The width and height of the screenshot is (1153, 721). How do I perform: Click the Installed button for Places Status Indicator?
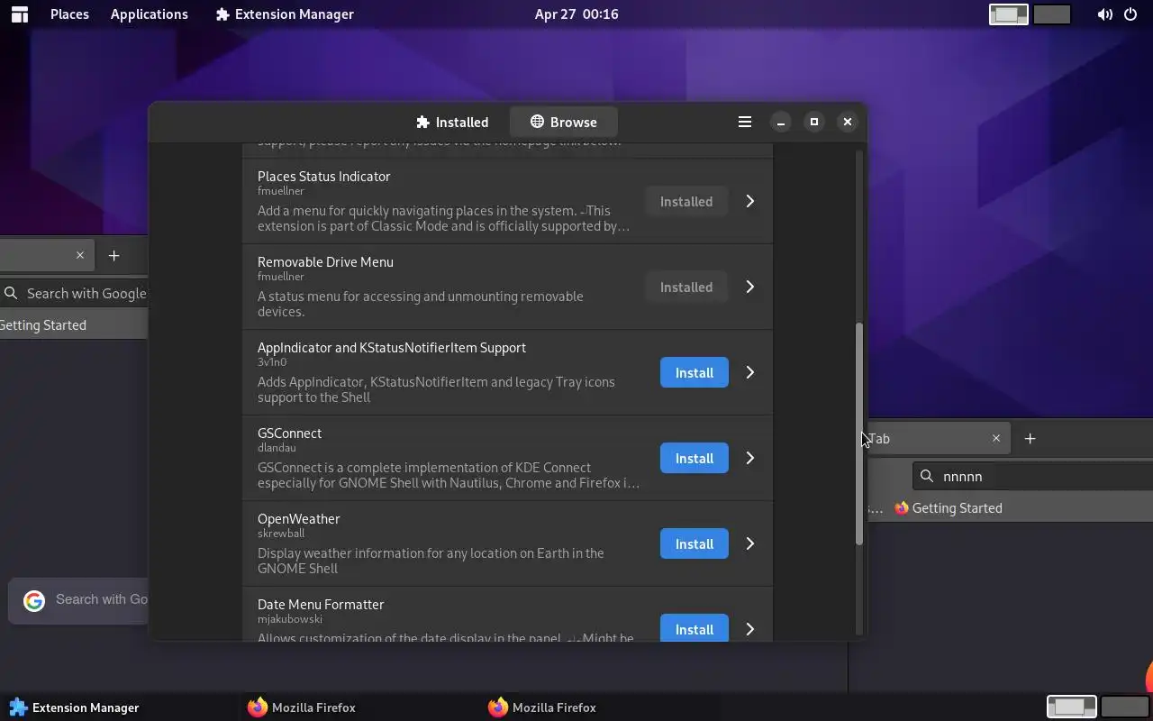pos(686,201)
